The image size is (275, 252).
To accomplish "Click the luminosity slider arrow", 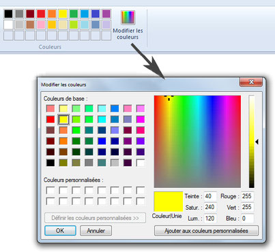I will pos(257,142).
